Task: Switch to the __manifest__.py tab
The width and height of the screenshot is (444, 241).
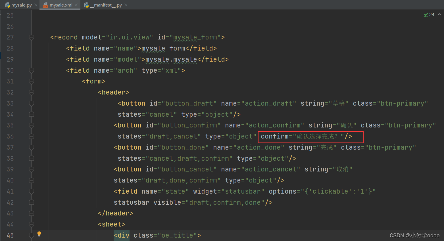Action: 105,5
